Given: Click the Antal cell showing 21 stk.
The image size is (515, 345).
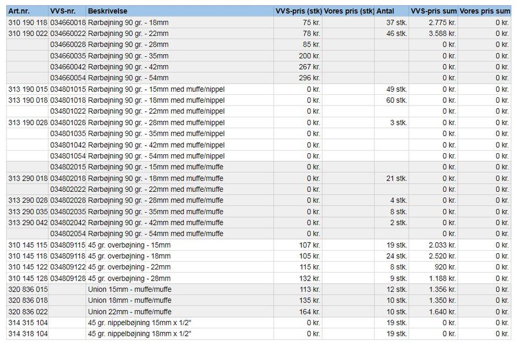Looking at the screenshot, I should click(391, 178).
